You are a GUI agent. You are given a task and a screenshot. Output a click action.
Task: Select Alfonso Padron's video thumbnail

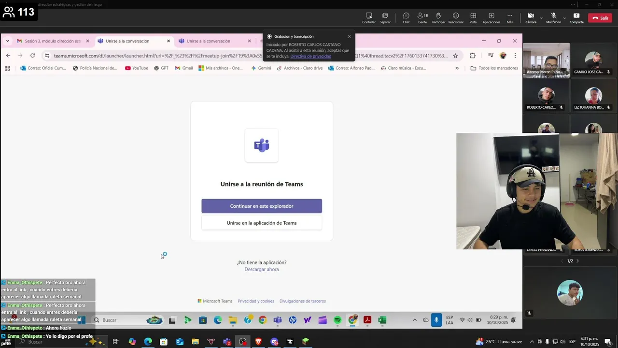pos(546,60)
